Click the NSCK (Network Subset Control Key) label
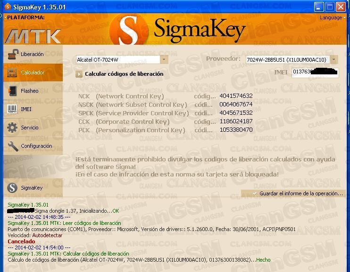This screenshot has height=272, width=350. tap(133, 104)
